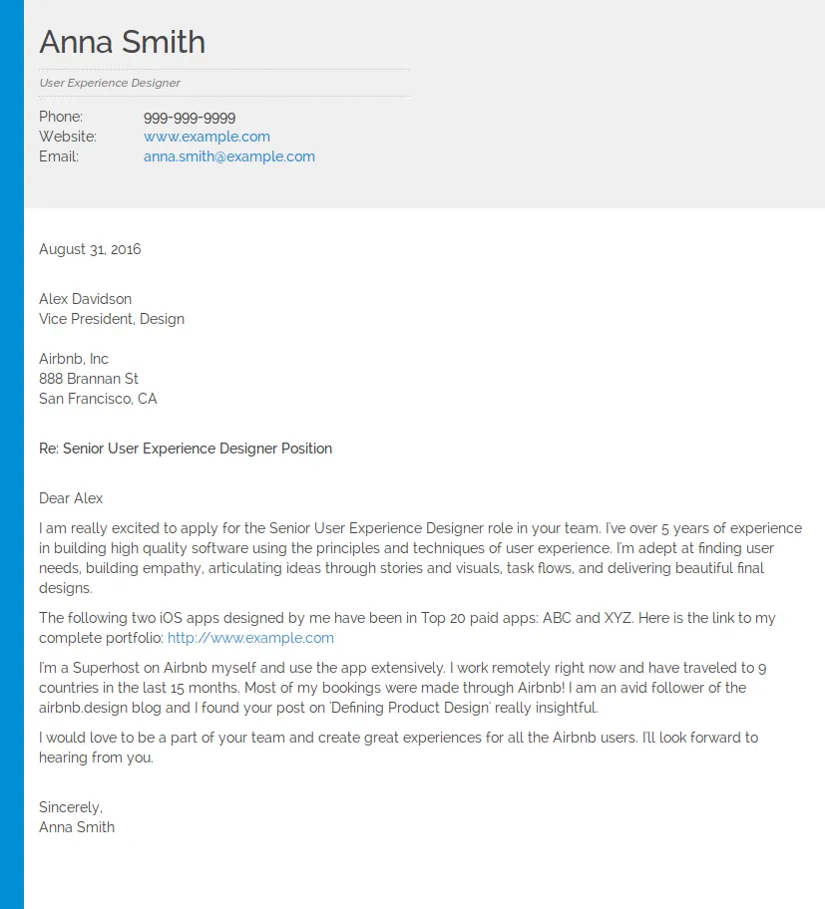Click the Vice President, Design line
This screenshot has height=909, width=825.
click(x=112, y=319)
